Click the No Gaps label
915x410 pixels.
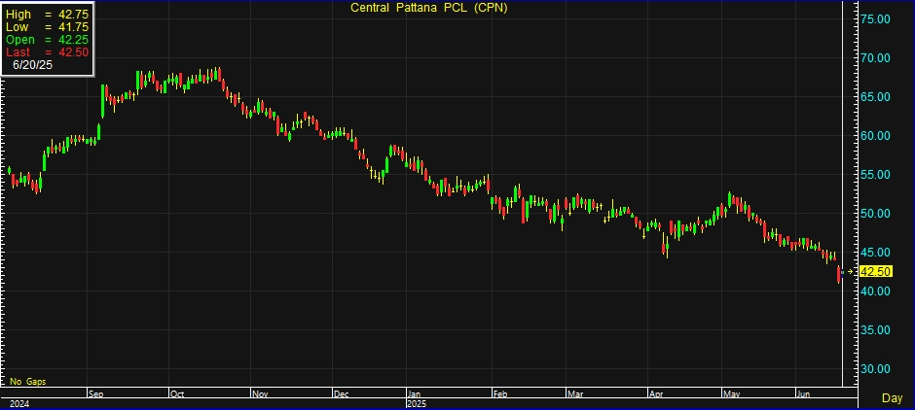point(28,382)
